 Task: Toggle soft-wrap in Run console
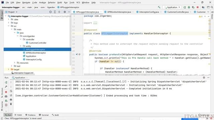tap(11, 91)
